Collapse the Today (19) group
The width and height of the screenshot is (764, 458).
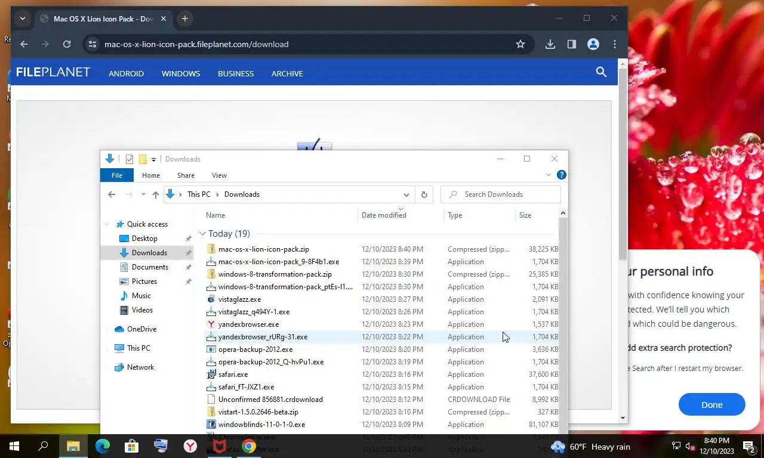tap(202, 234)
